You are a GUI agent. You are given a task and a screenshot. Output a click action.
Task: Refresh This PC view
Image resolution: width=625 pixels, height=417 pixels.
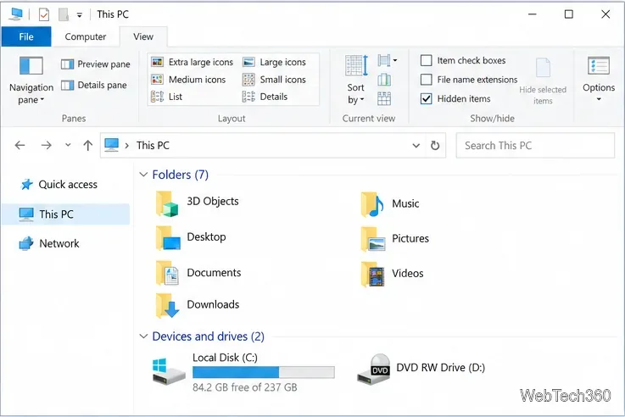click(435, 146)
